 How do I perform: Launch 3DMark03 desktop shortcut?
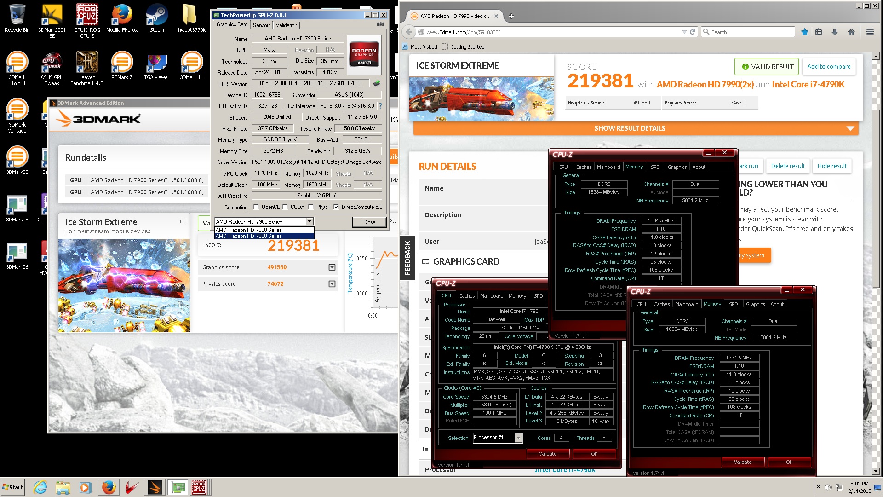17,161
